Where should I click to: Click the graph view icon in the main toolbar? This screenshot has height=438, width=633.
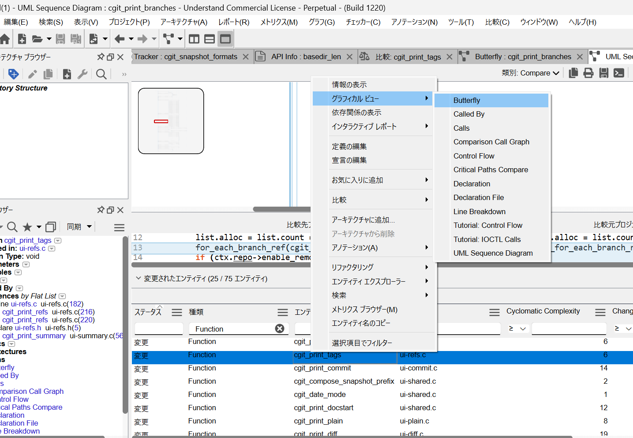tap(168, 39)
